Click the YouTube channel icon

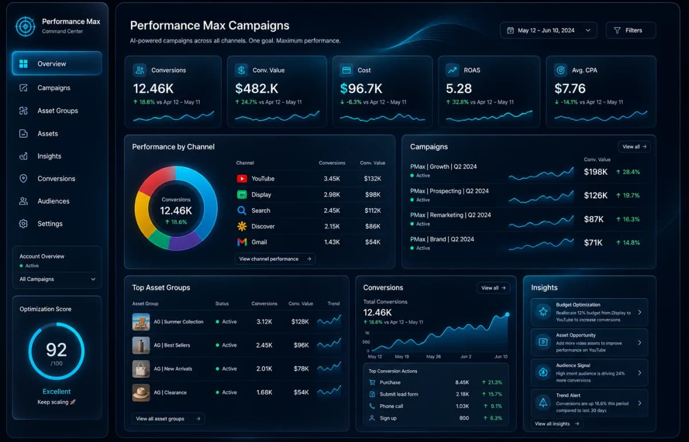point(242,178)
